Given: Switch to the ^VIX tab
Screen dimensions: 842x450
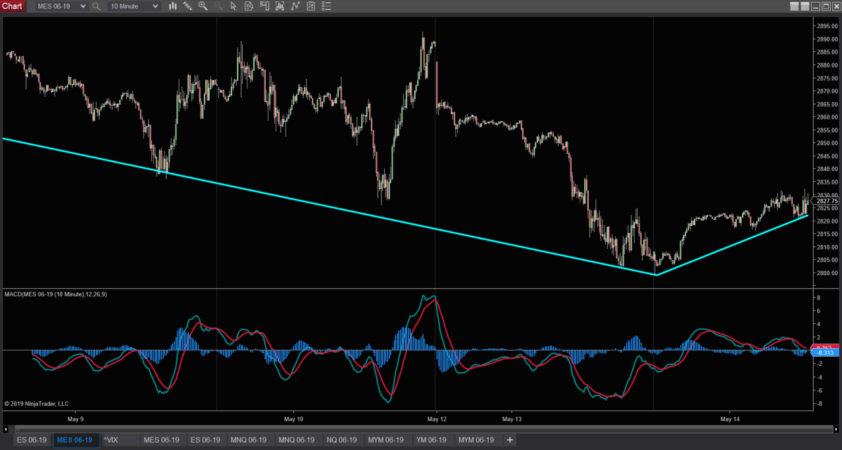Looking at the screenshot, I should 111,439.
